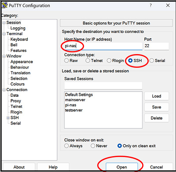This screenshot has width=176, height=172.
Task: Click the question mark help icon
Action: click(x=150, y=5)
